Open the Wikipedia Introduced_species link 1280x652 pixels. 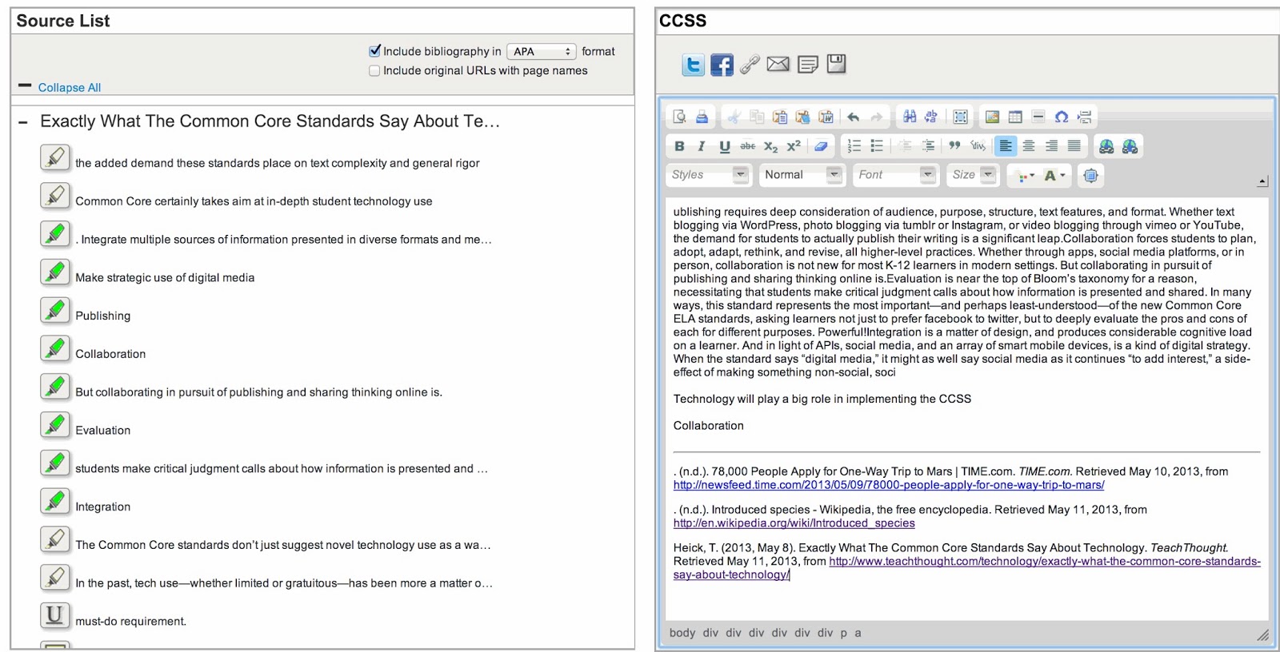pos(794,523)
